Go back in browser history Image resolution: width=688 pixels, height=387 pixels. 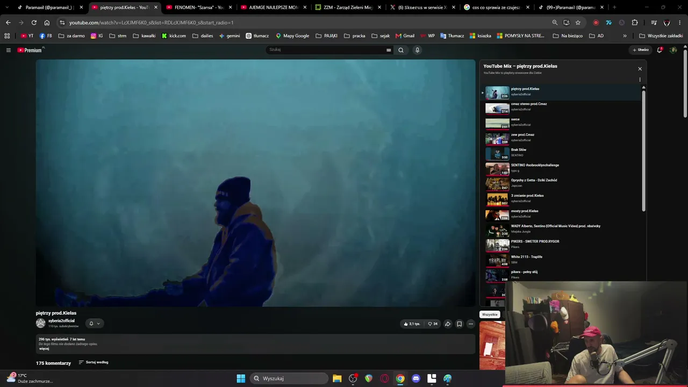(8, 23)
